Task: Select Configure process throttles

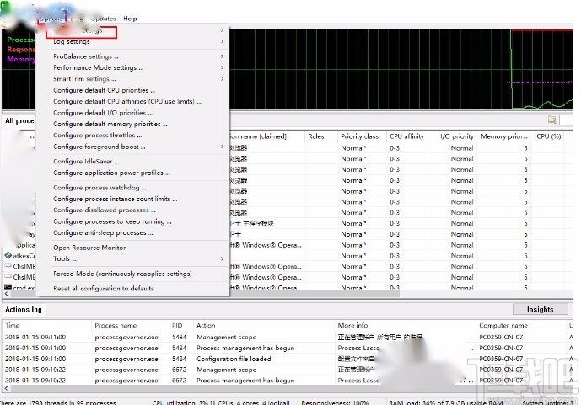Action: click(x=98, y=136)
